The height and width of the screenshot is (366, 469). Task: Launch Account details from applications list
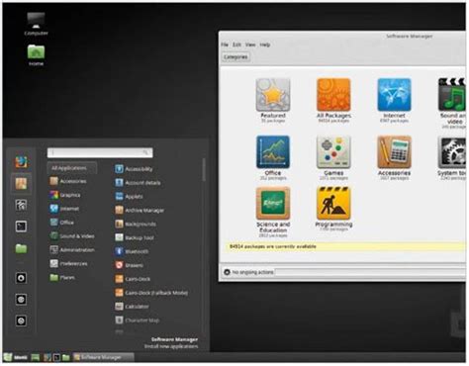tap(138, 183)
